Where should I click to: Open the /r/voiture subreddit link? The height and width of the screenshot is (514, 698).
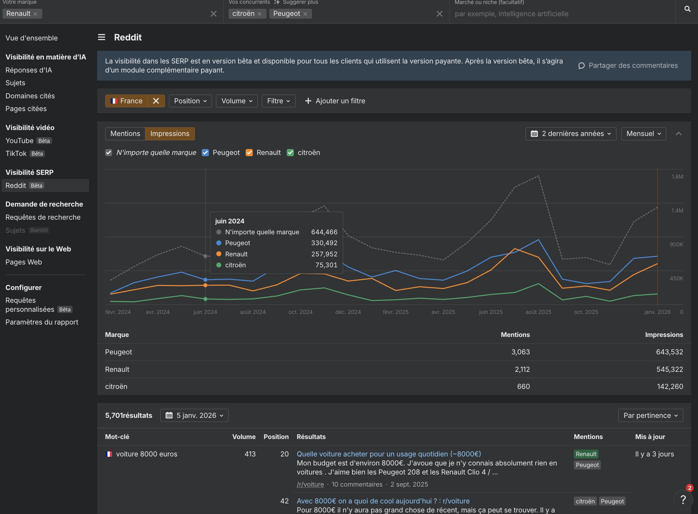pyautogui.click(x=310, y=484)
